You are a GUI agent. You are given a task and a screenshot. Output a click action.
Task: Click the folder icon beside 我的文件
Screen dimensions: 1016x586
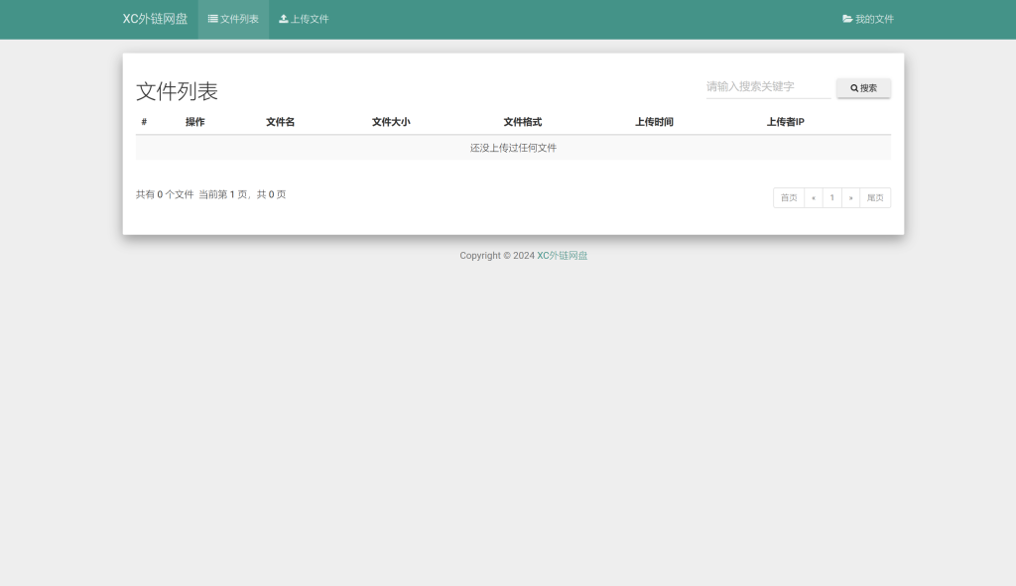(x=846, y=18)
